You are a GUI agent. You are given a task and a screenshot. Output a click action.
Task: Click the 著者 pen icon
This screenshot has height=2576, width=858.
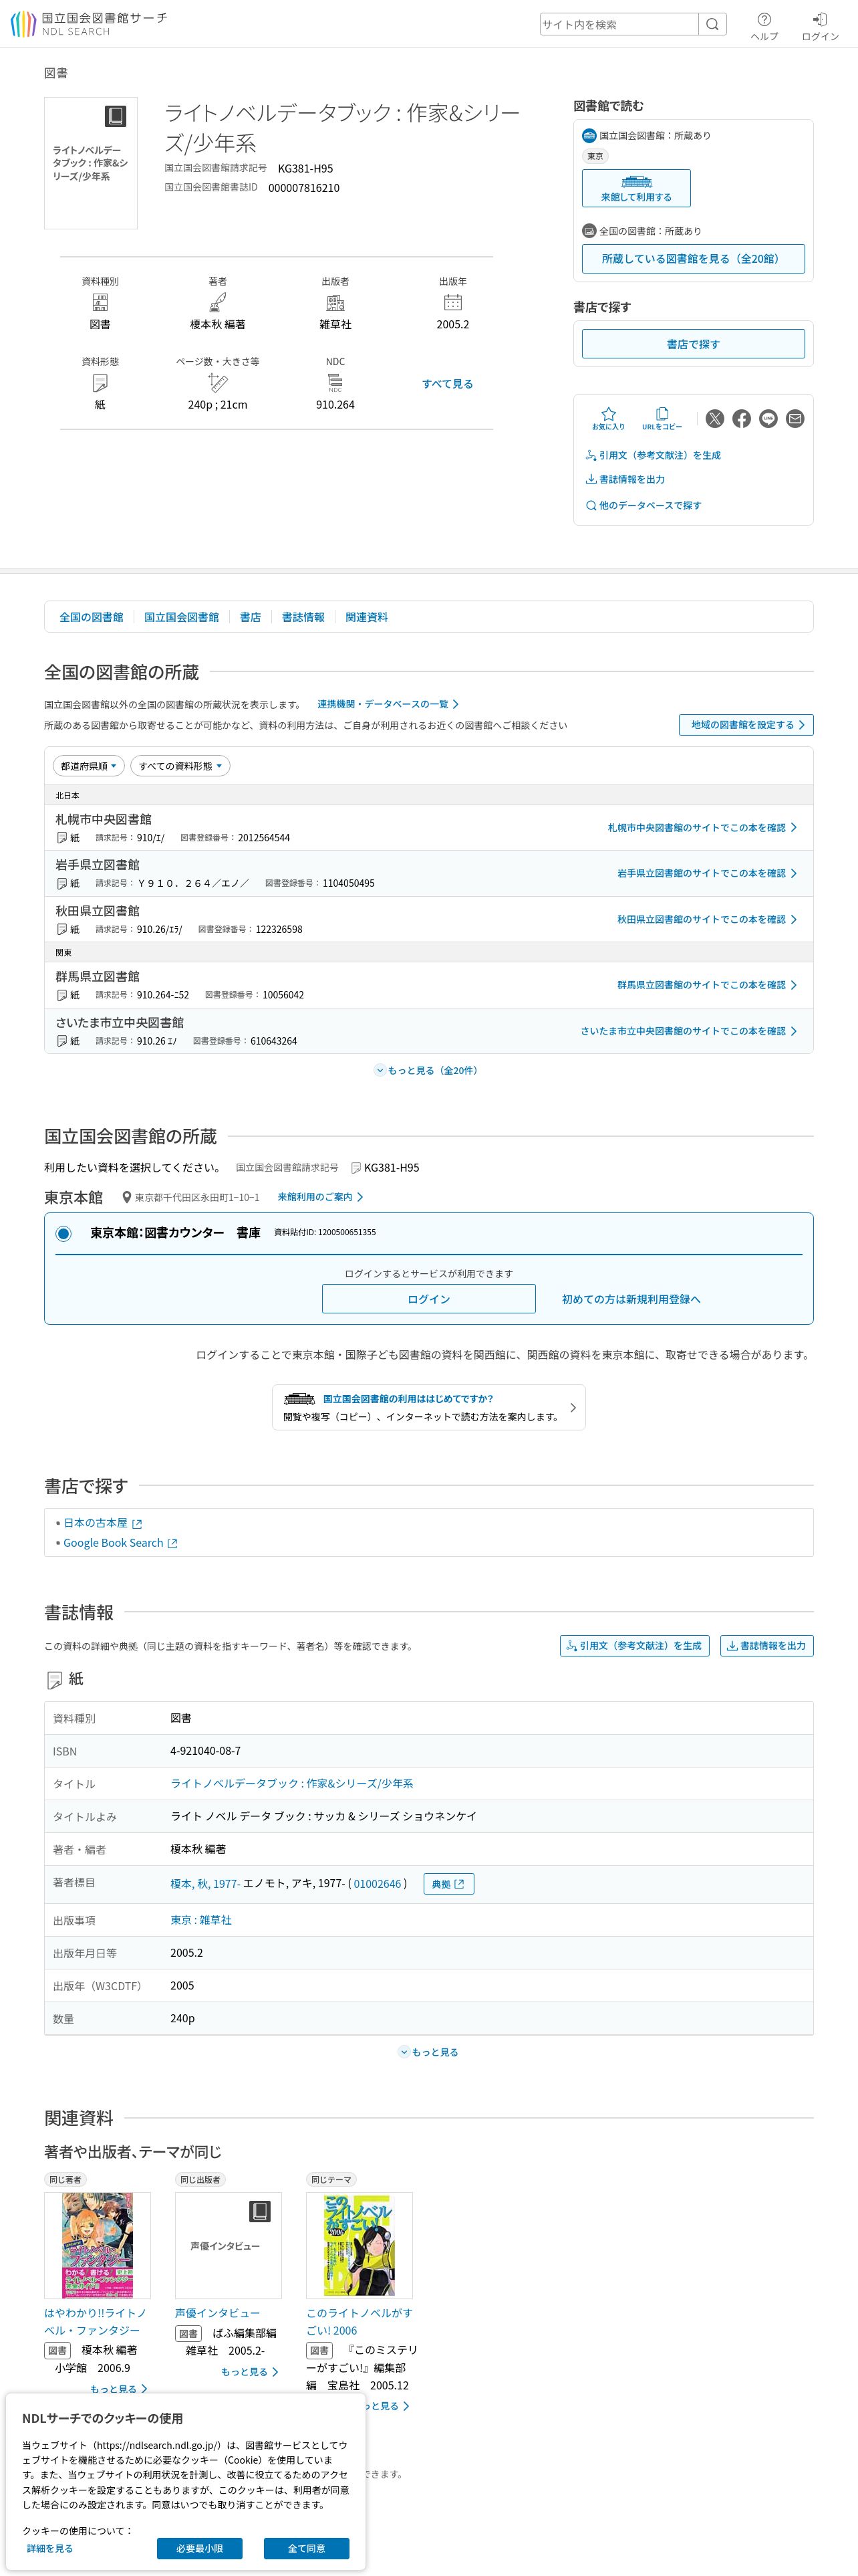[x=218, y=302]
